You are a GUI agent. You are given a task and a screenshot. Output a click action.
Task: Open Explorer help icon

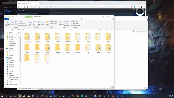113,19
